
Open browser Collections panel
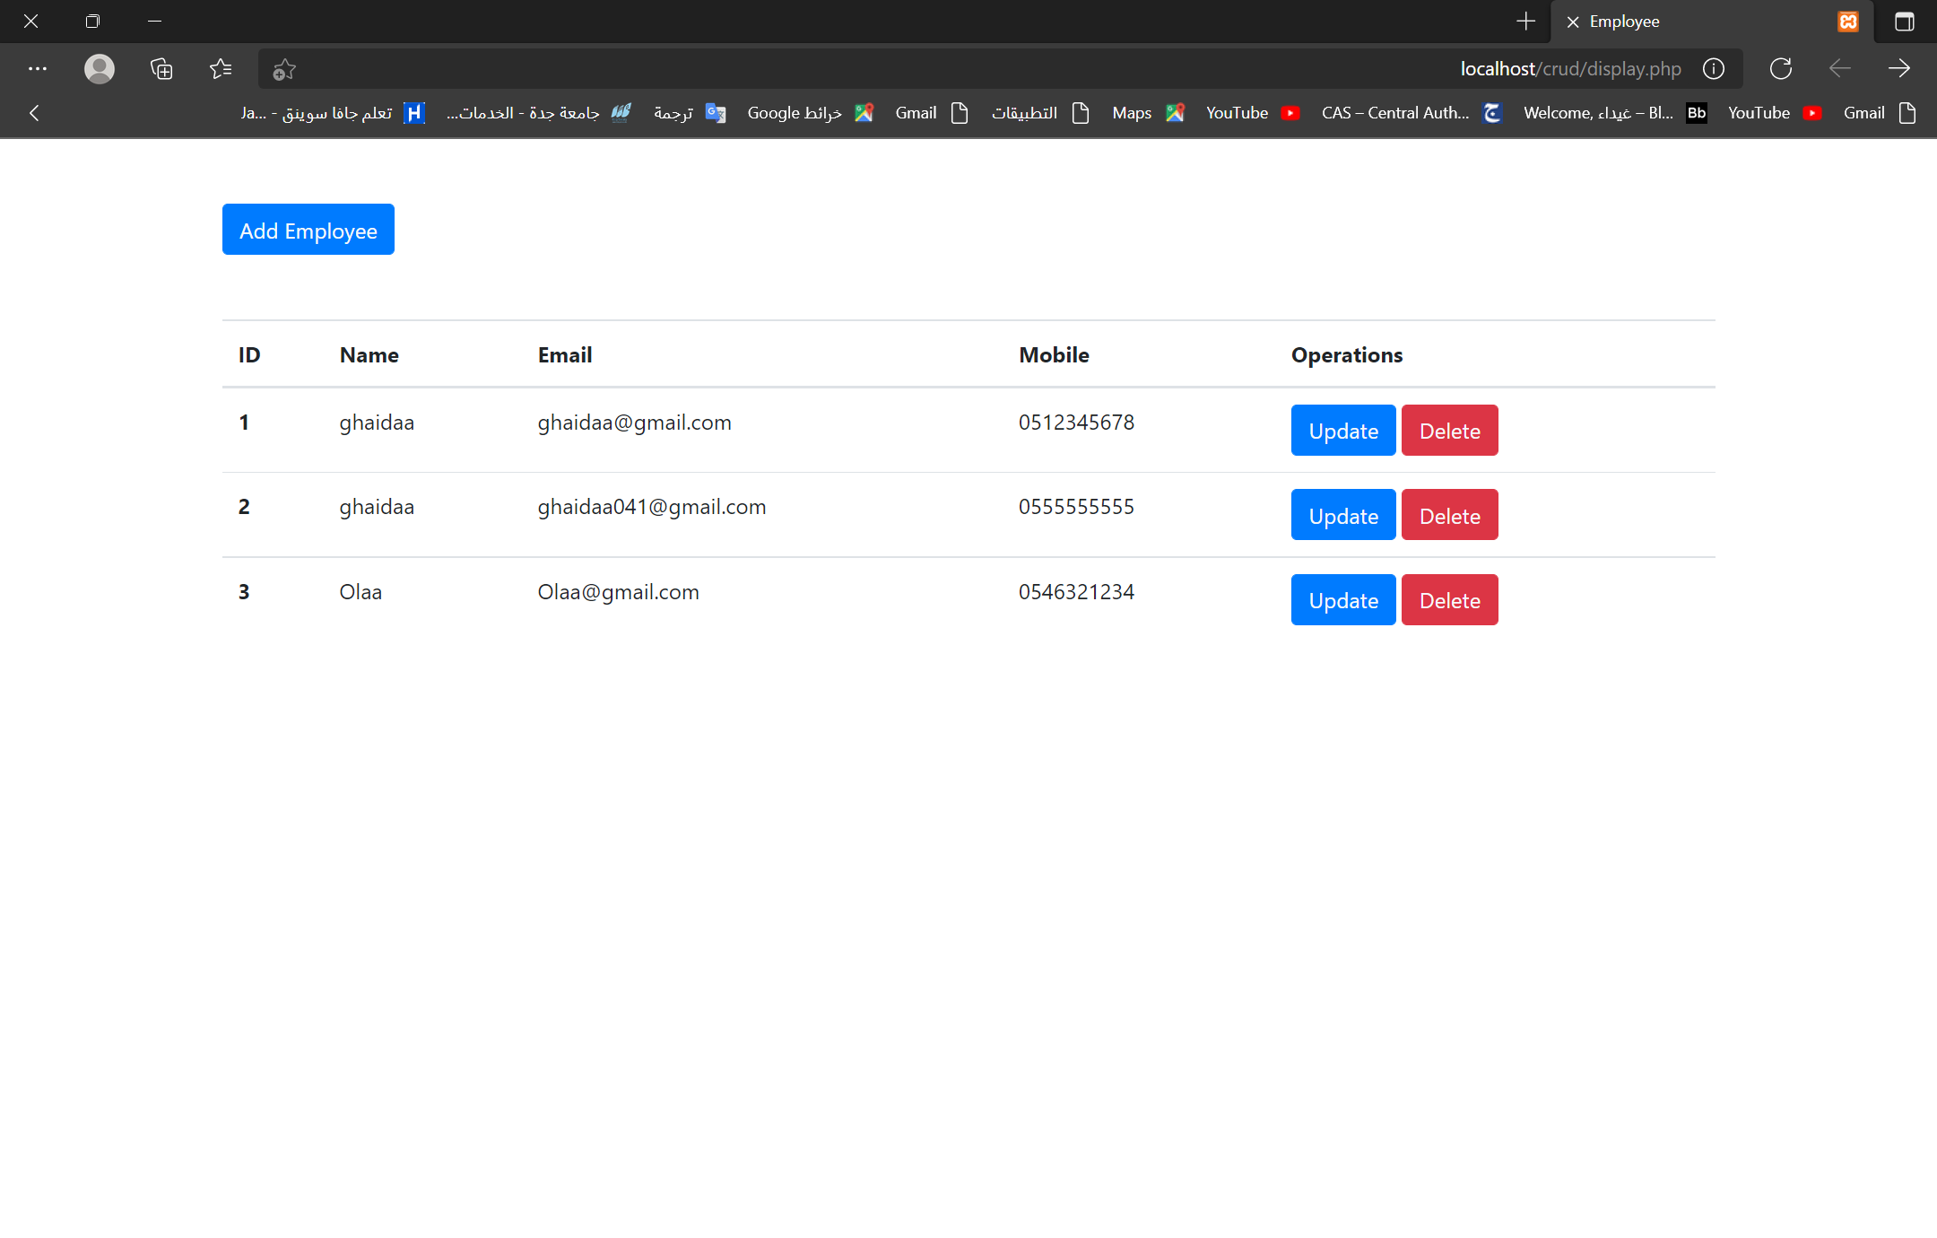161,68
